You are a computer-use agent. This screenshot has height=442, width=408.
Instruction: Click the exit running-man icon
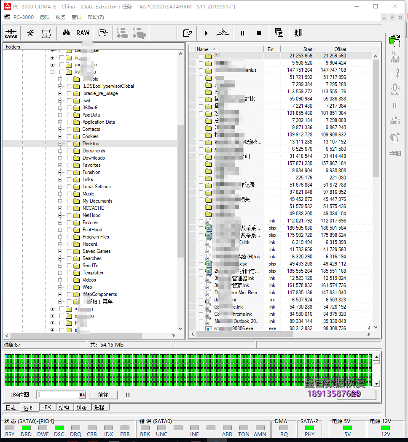[298, 33]
